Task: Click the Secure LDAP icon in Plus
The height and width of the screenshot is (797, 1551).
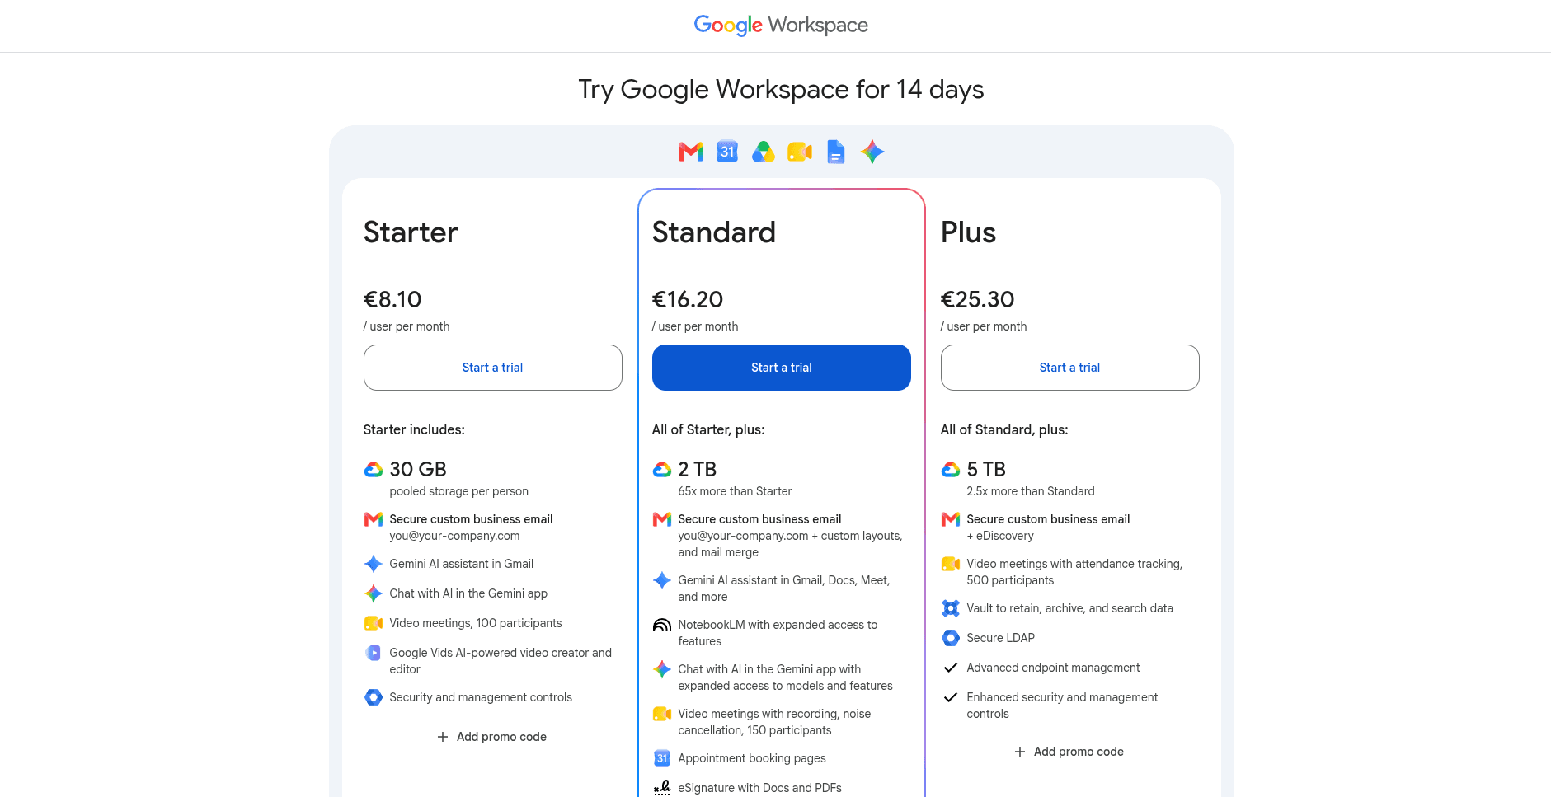Action: click(951, 638)
